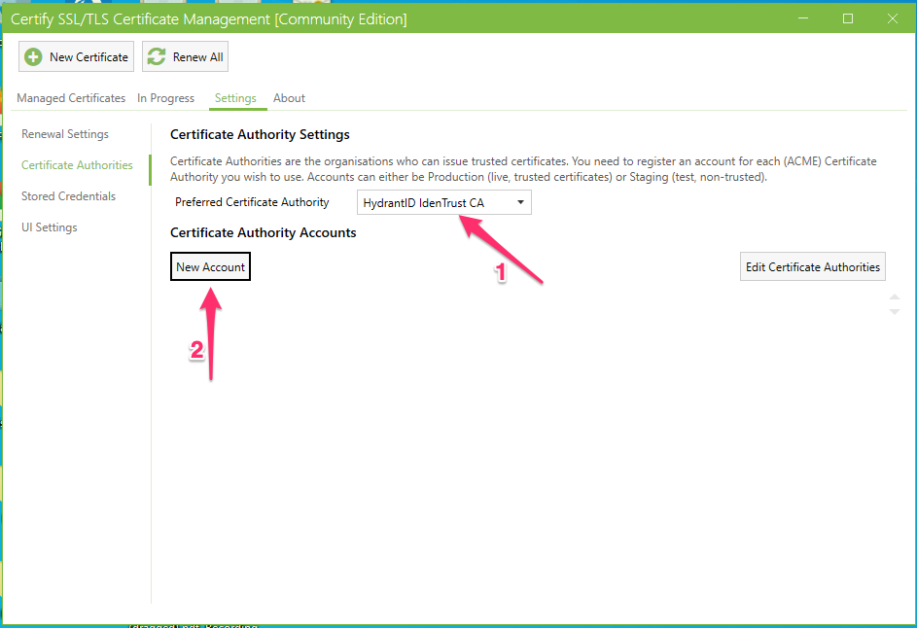Click the Renew All button
This screenshot has height=628, width=917.
pos(185,56)
